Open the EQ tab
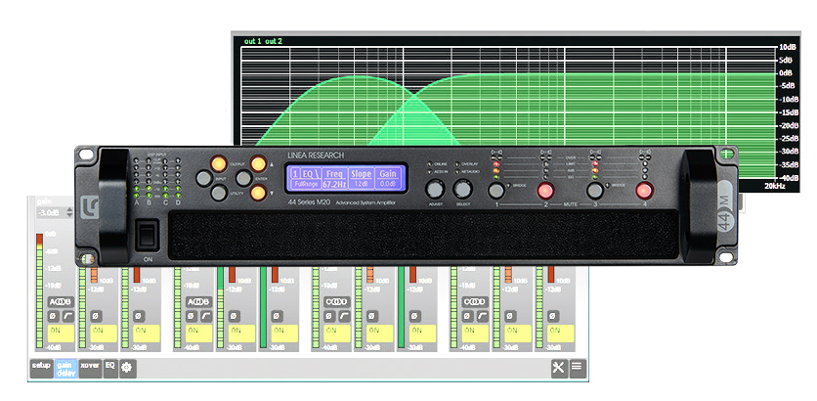 coord(109,367)
